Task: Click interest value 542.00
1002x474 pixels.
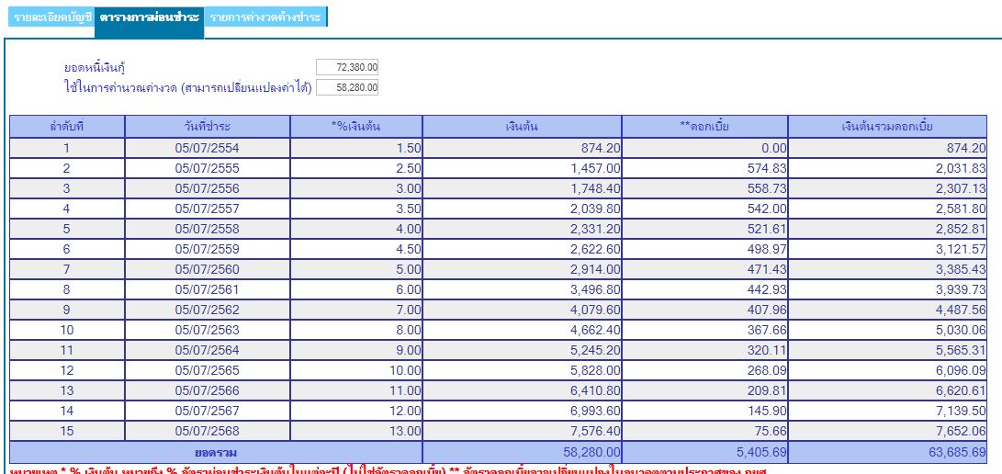Action: (x=704, y=209)
